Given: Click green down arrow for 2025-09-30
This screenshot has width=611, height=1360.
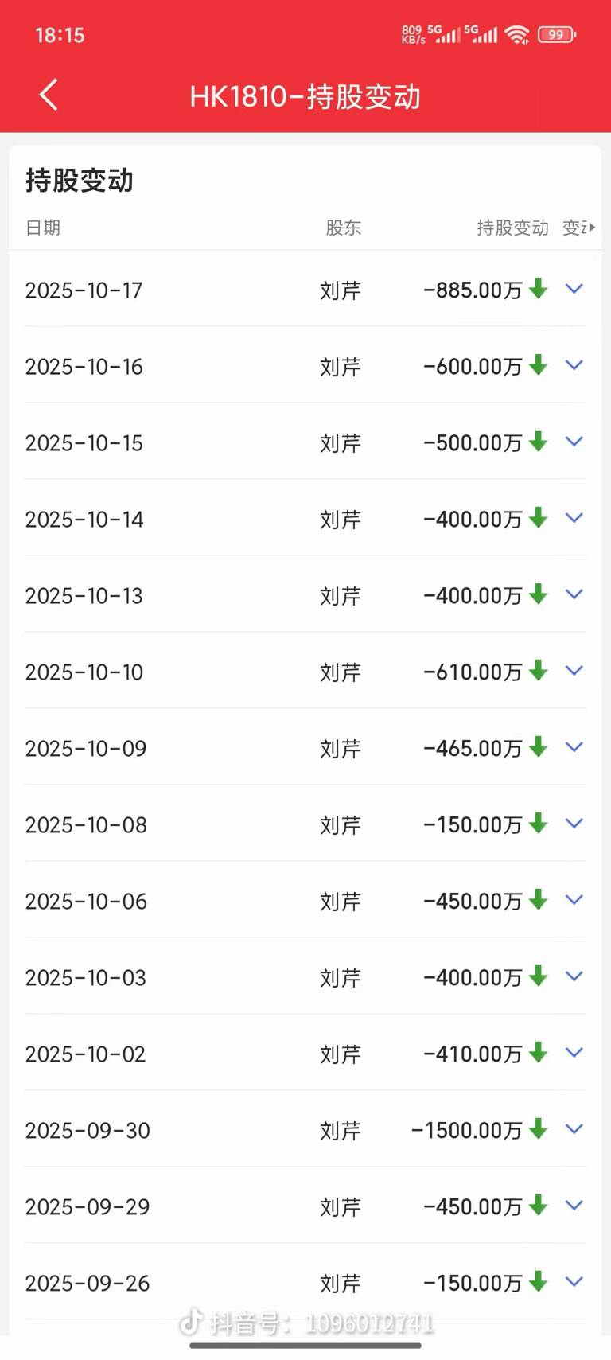Looking at the screenshot, I should (539, 1128).
